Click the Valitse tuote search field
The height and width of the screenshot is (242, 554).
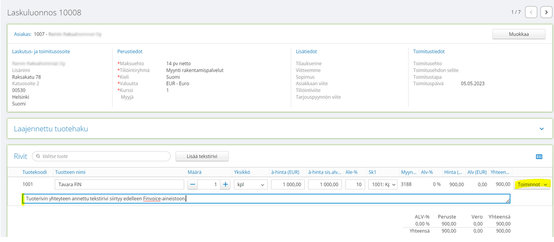pyautogui.click(x=101, y=156)
